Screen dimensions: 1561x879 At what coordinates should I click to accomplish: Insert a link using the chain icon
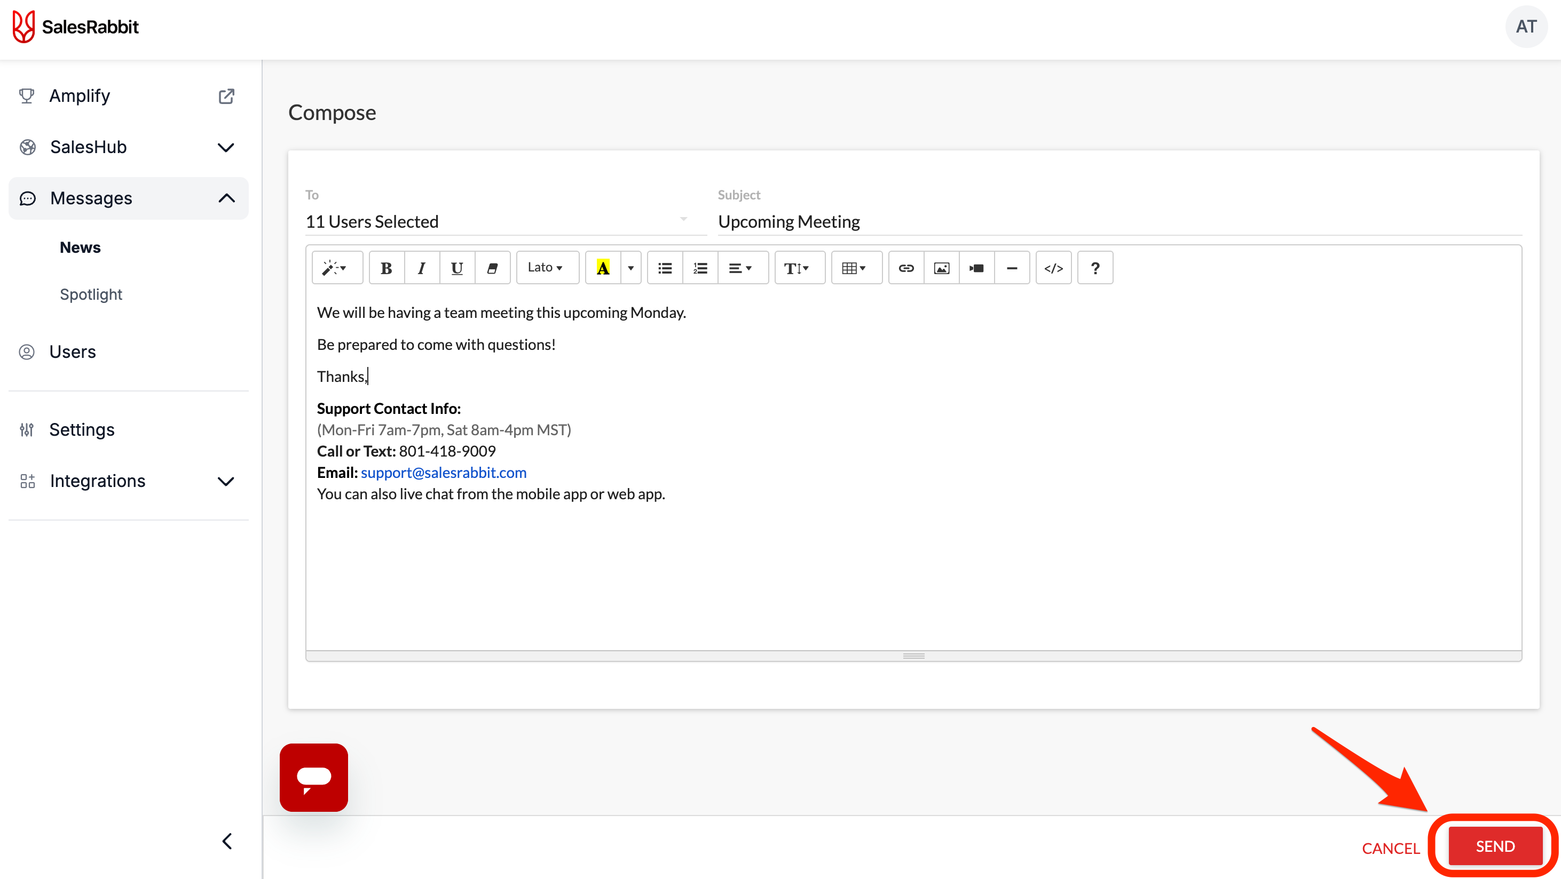click(906, 268)
